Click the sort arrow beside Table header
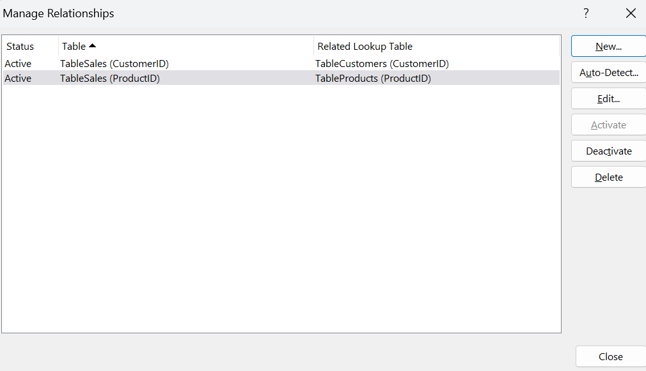Viewport: 646px width, 371px height. [93, 46]
